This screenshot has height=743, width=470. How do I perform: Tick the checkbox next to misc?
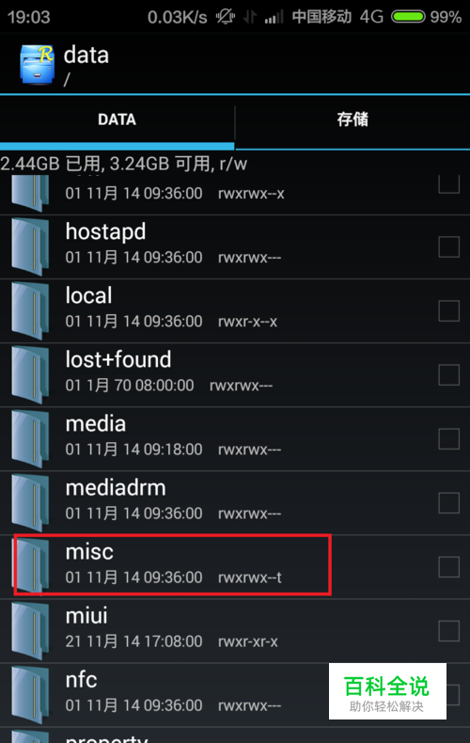448,567
